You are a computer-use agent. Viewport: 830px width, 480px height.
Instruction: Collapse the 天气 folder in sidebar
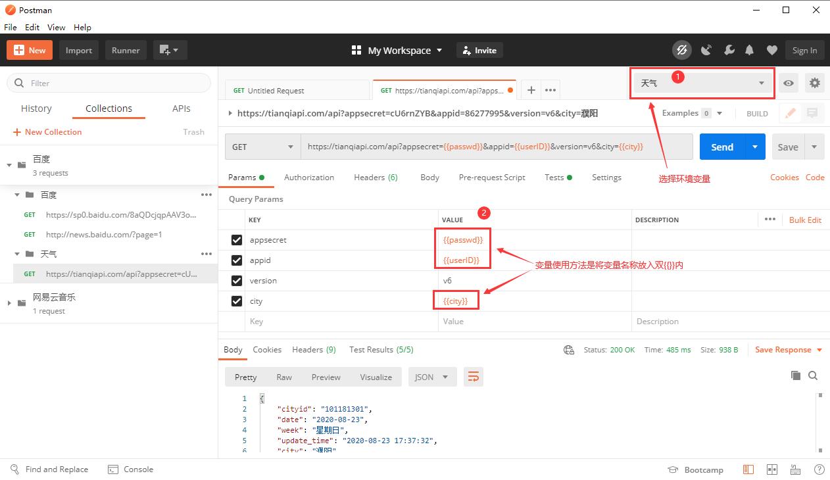coord(18,254)
